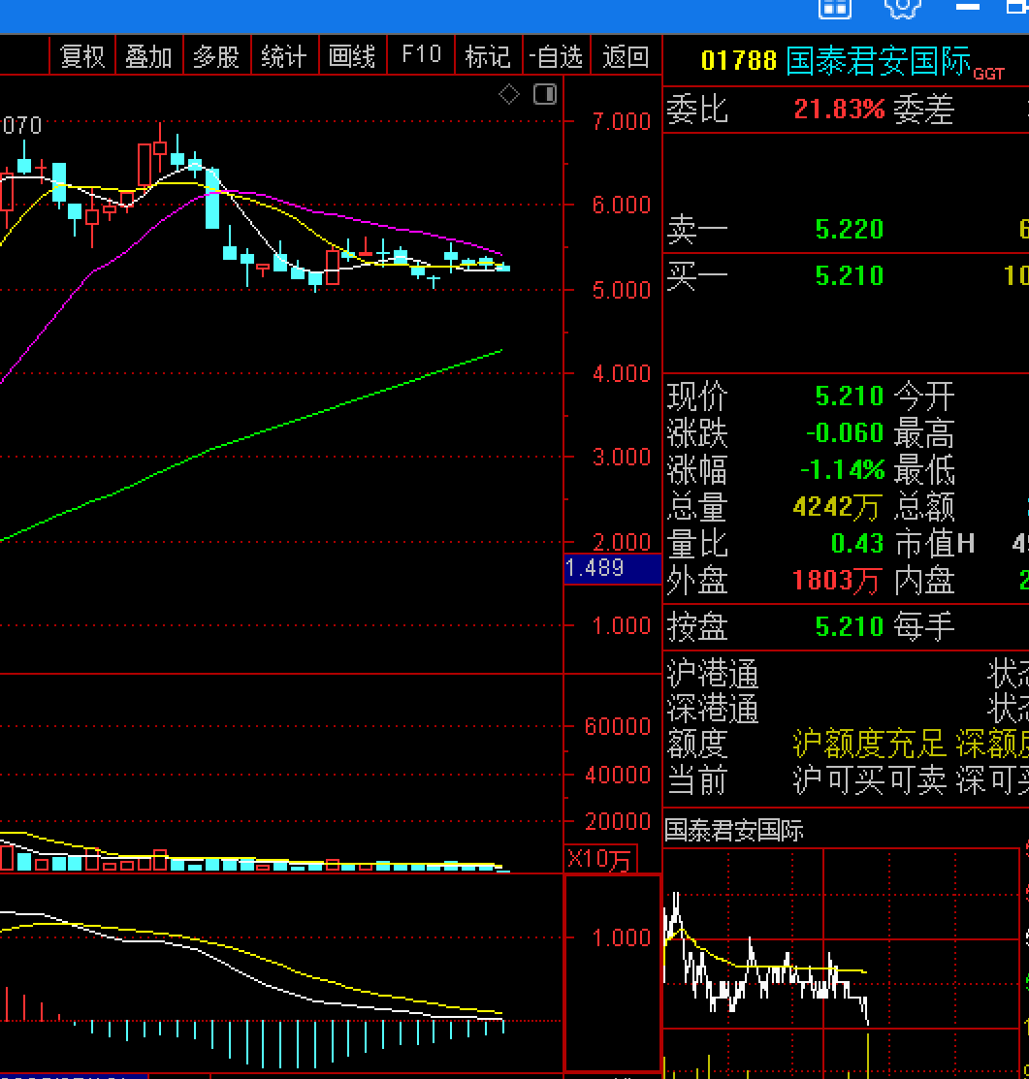The width and height of the screenshot is (1029, 1079).
Task: Click the 60000 volume axis label
Action: [x=618, y=727]
